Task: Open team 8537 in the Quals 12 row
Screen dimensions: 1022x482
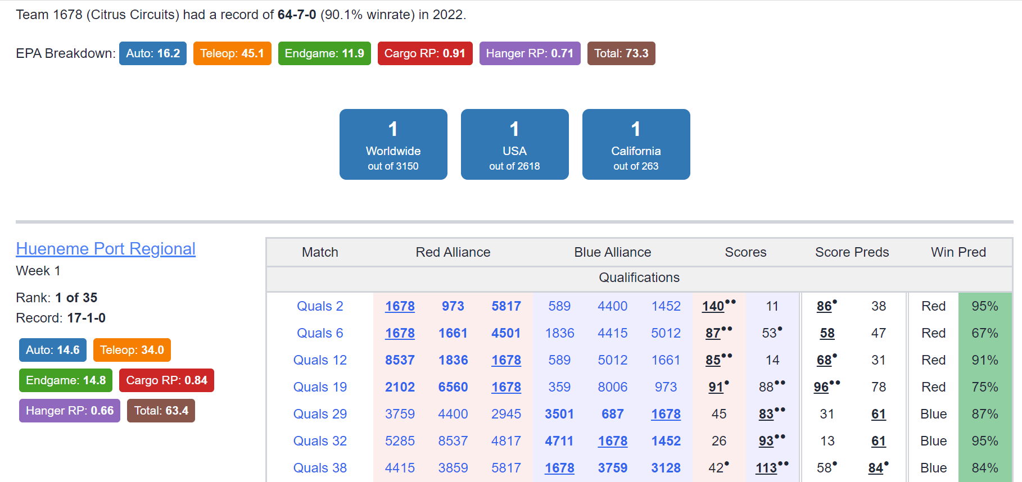Action: coord(400,360)
